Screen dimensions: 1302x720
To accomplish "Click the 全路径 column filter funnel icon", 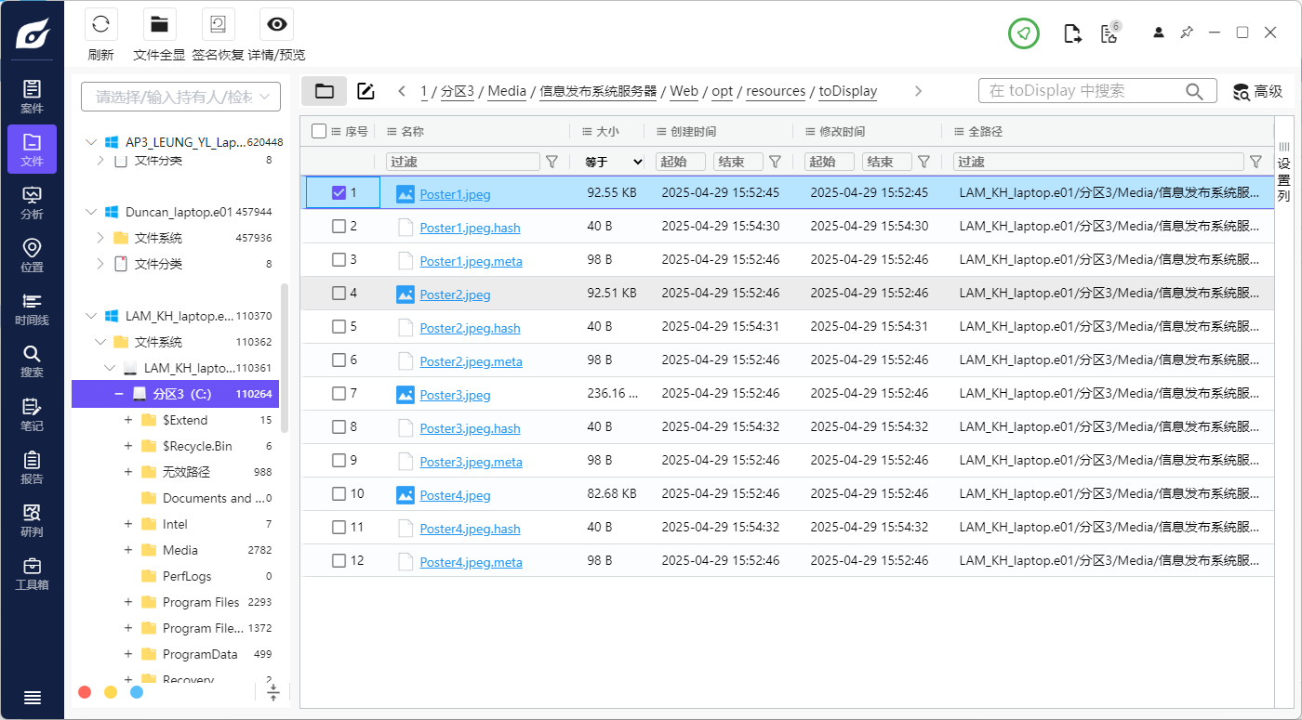I will [1256, 162].
